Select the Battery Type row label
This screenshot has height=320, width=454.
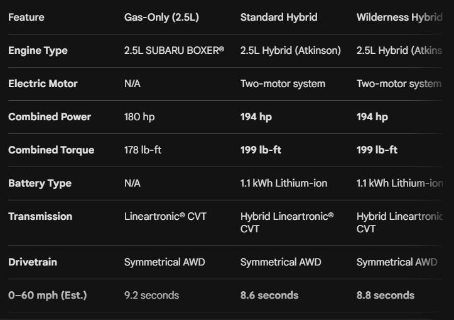[x=40, y=183]
